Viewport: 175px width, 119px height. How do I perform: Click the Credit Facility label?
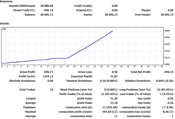pyautogui.click(x=83, y=6)
